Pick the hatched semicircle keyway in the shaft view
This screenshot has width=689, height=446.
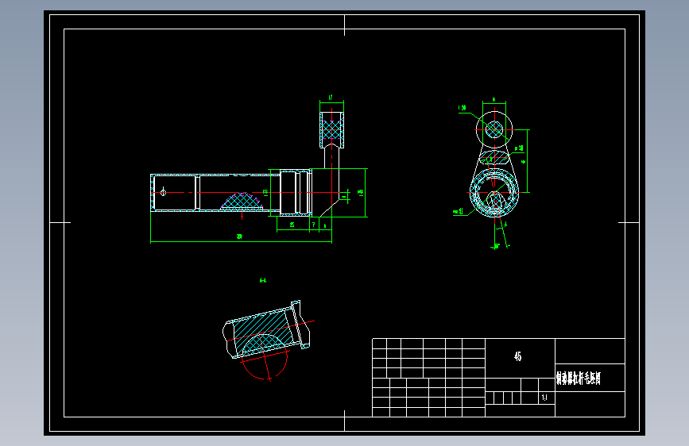pos(242,201)
